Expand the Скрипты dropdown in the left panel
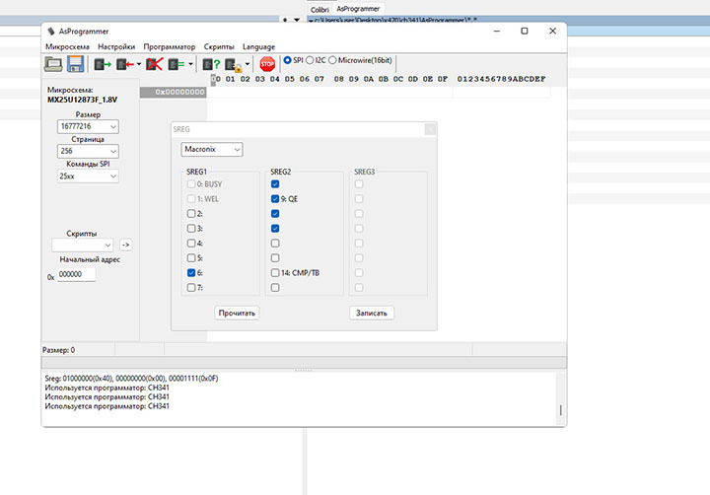 point(83,245)
